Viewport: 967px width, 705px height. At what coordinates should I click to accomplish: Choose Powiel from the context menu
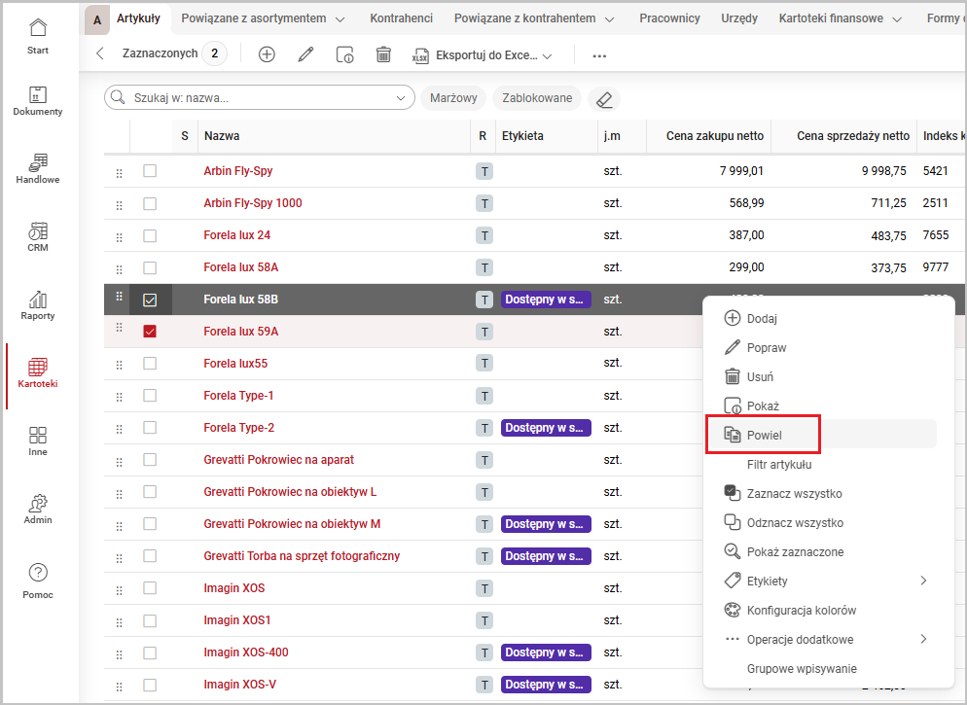(x=764, y=435)
